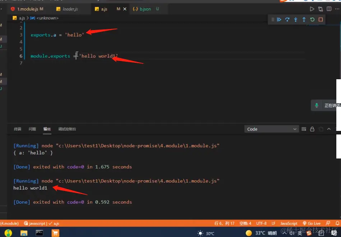Restart the debug session

pyautogui.click(x=312, y=19)
